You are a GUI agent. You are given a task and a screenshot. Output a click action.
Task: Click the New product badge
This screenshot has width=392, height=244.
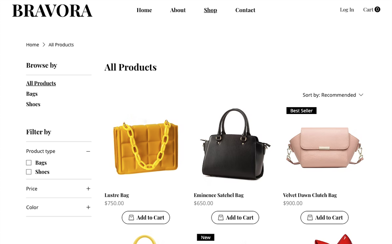(206, 237)
